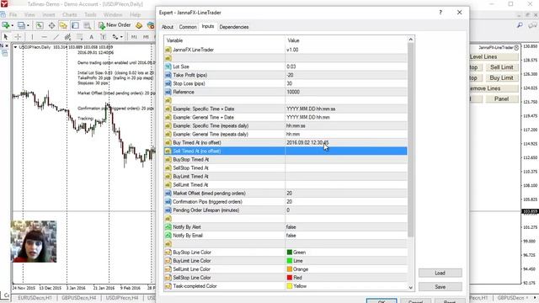This screenshot has height=303, width=539.
Task: Open the Profiles toolbar icon
Action: 21,25
